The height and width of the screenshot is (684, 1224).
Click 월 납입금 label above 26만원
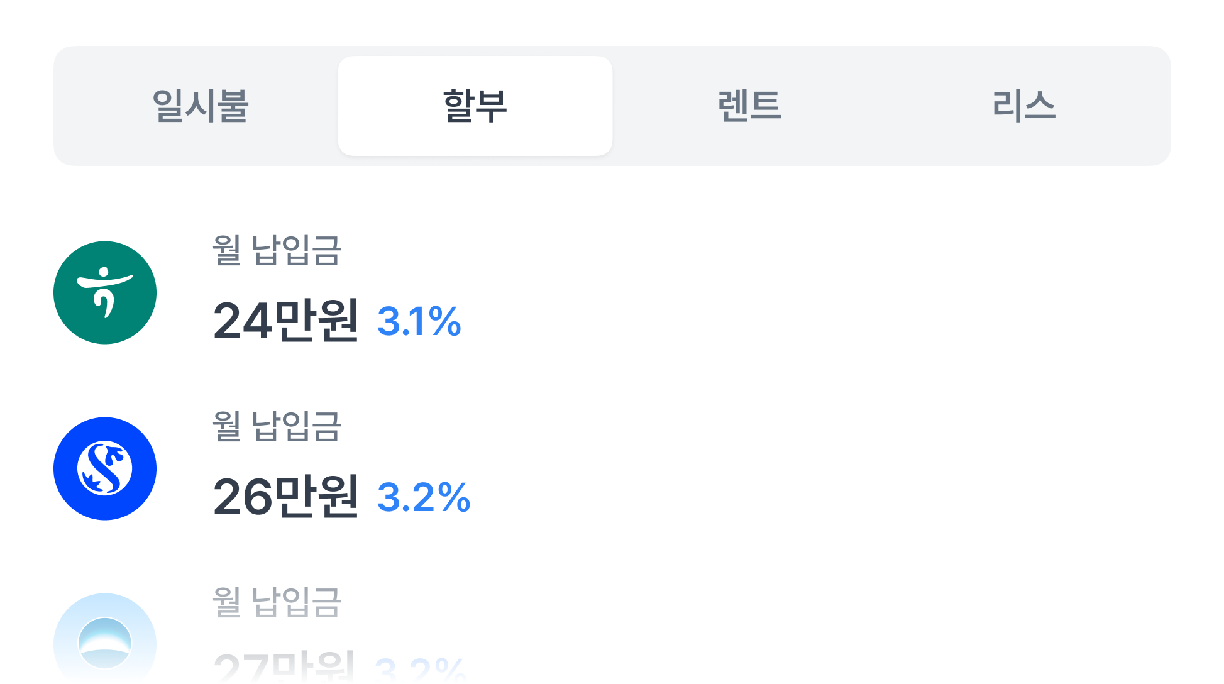(277, 426)
